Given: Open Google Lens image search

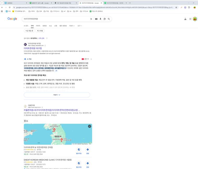Looking at the screenshot, I should 104,19.
